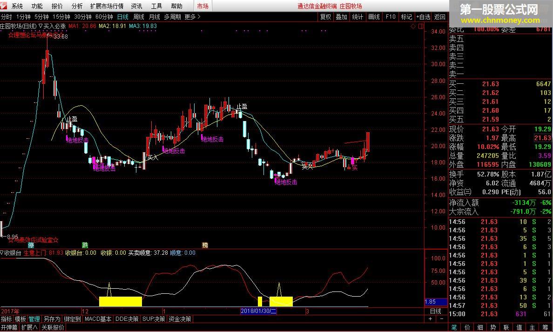This screenshot has width=553, height=332.
Task: Open the 报价 menu
Action: (57, 7)
